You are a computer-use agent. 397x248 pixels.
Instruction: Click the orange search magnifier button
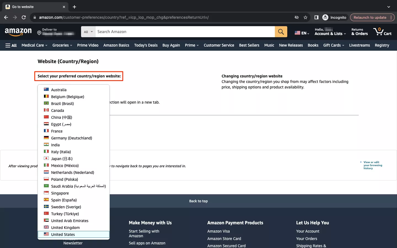pos(281,32)
